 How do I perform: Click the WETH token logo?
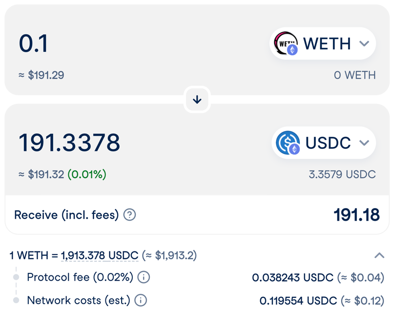pyautogui.click(x=286, y=43)
